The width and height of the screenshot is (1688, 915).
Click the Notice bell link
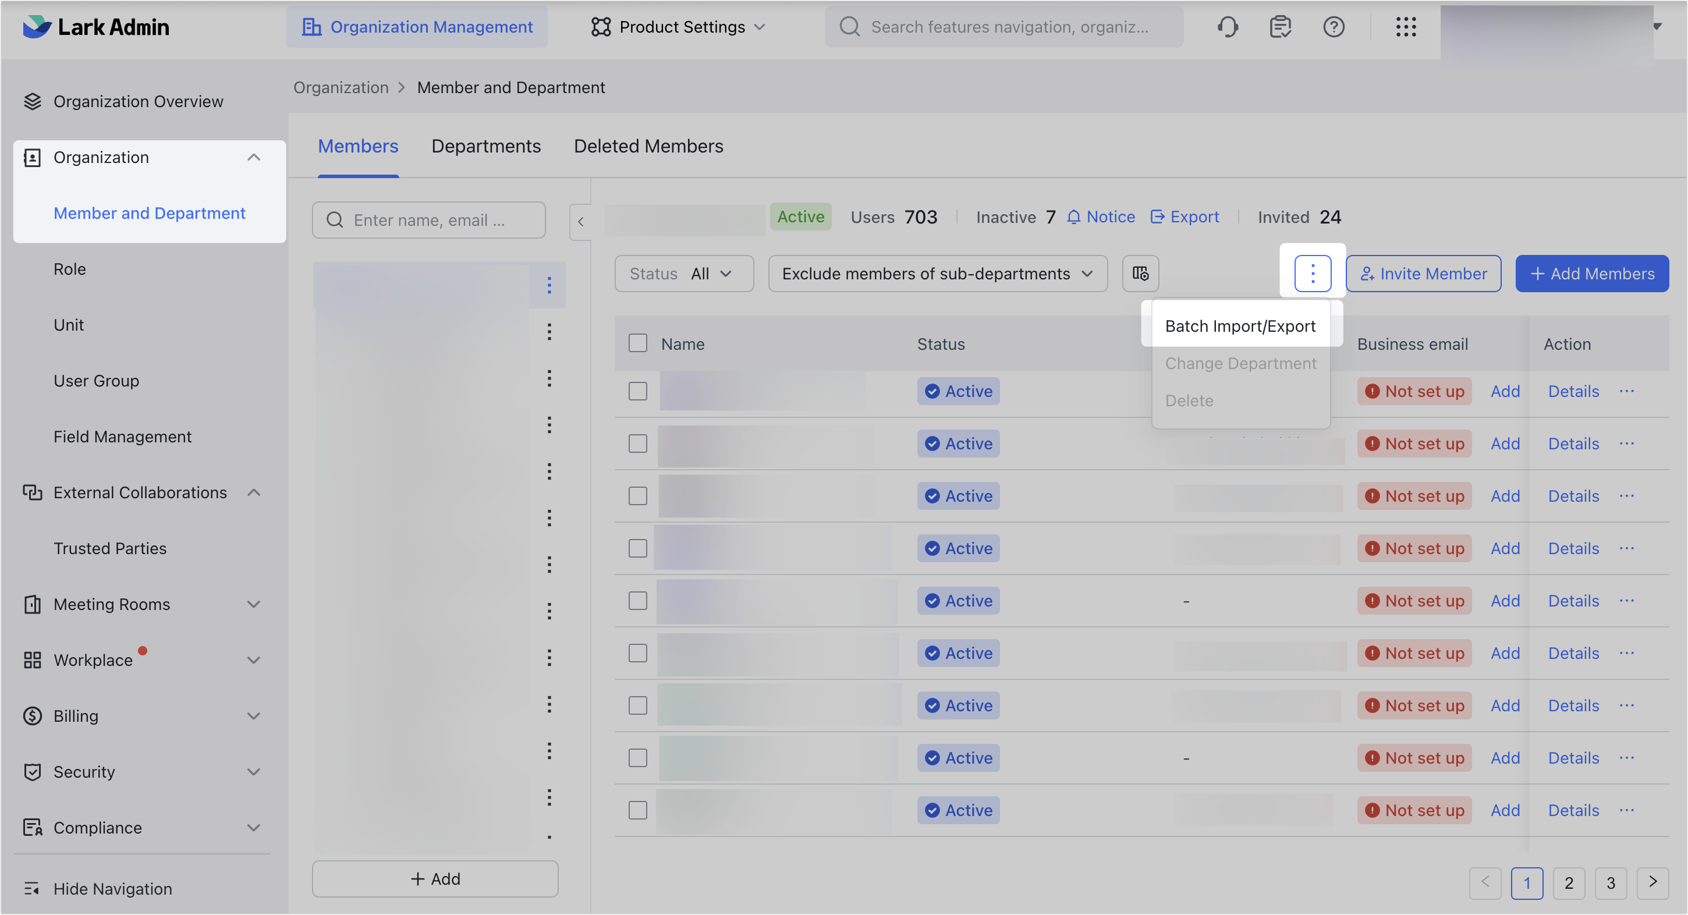coord(1101,217)
